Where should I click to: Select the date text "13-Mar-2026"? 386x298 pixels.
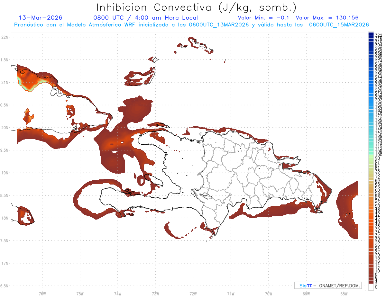tap(41, 18)
